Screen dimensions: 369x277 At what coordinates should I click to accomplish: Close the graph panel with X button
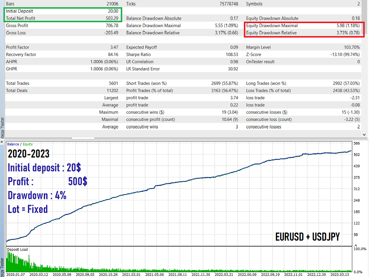pyautogui.click(x=2, y=142)
